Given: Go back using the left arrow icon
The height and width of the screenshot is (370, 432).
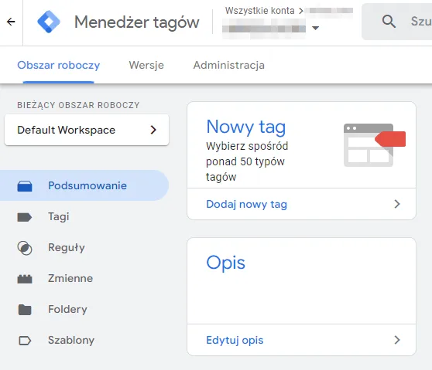Looking at the screenshot, I should click(11, 22).
